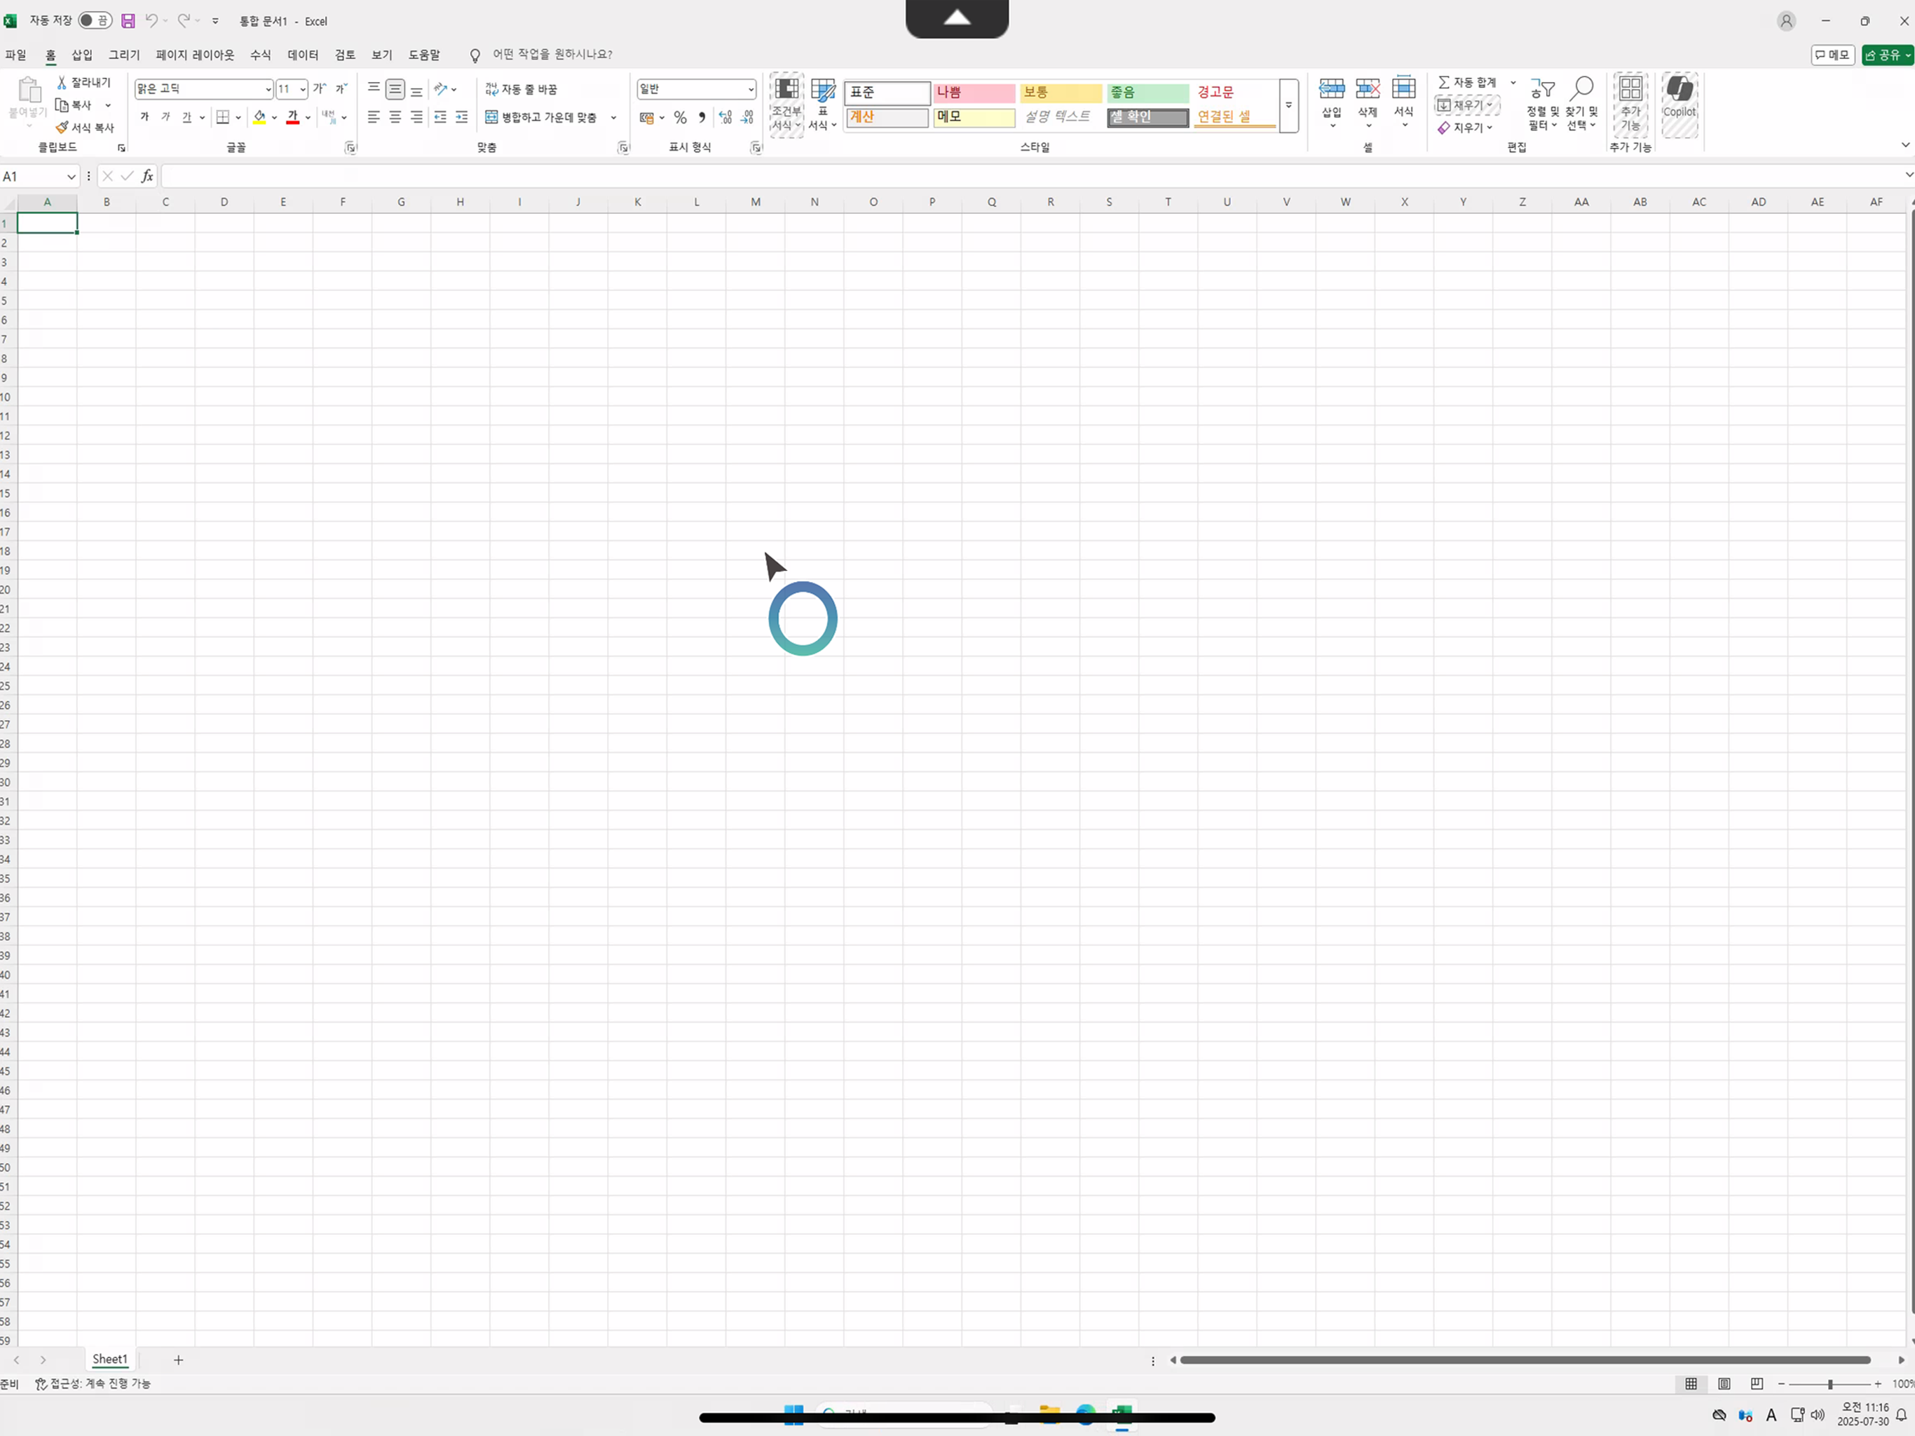Image resolution: width=1915 pixels, height=1436 pixels.
Task: Click the Delete cells (삭제) icon
Action: point(1368,88)
